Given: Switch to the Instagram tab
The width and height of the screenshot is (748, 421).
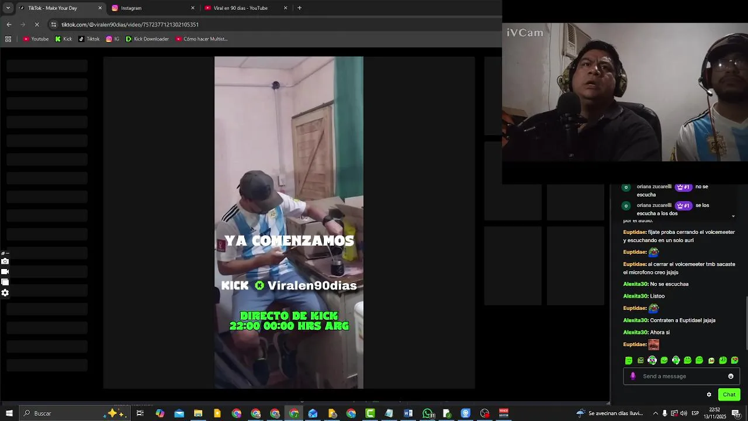Looking at the screenshot, I should (x=152, y=8).
